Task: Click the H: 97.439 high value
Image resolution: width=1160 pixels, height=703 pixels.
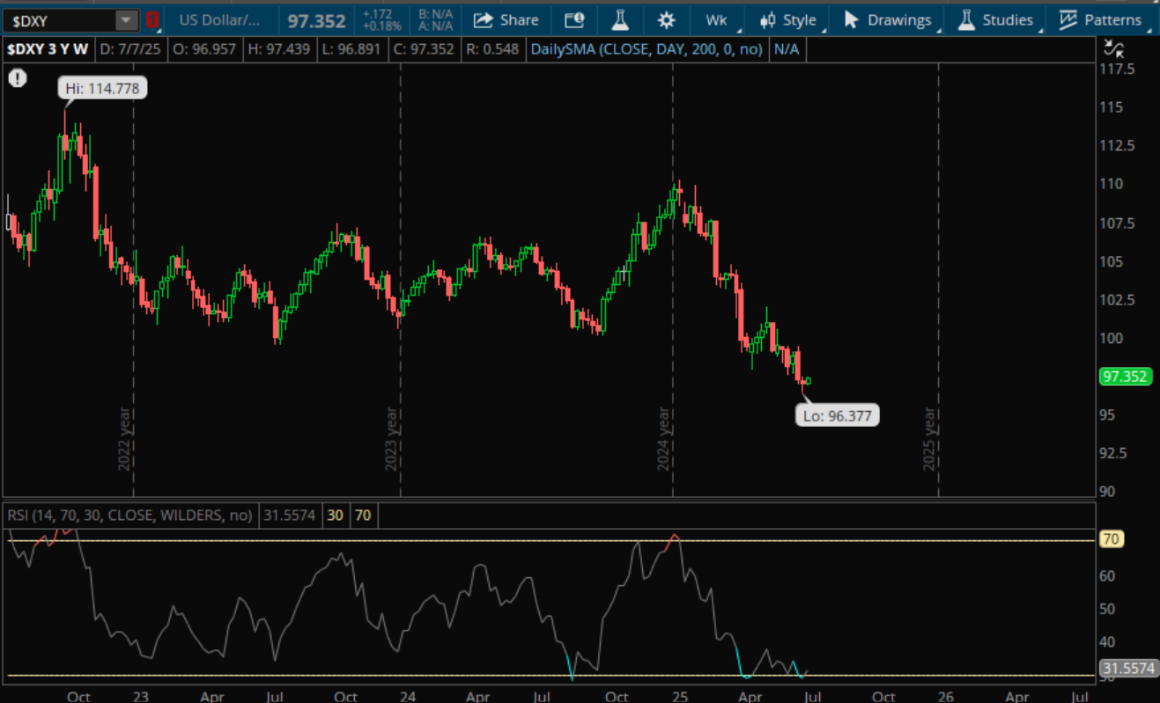Action: point(279,49)
